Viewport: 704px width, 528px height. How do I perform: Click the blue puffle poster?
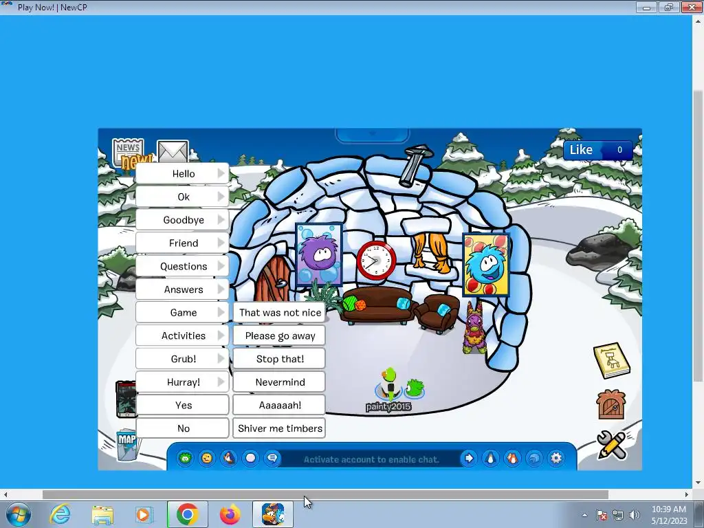486,265
